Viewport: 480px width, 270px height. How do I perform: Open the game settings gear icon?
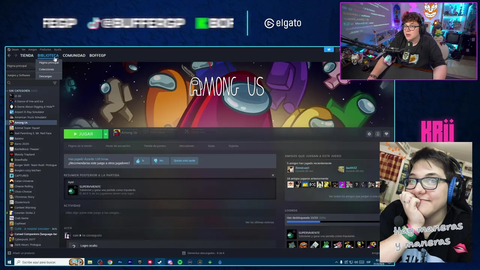coord(369,134)
